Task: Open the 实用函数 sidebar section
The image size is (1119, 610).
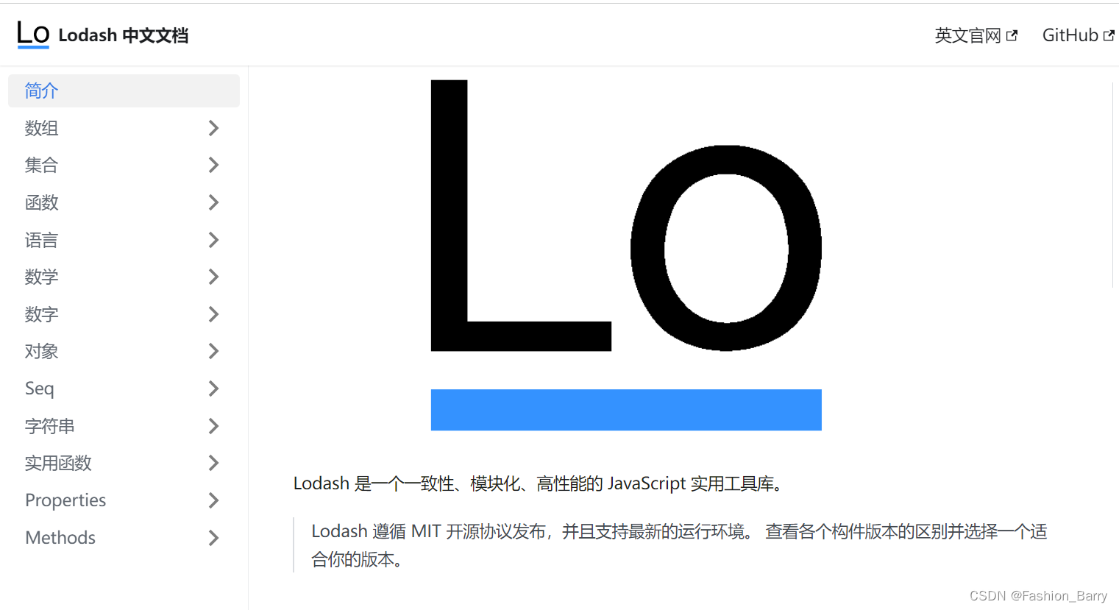Action: (x=124, y=463)
